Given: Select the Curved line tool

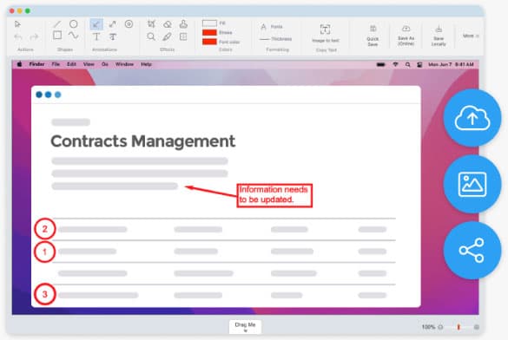Looking at the screenshot, I should pyautogui.click(x=74, y=36).
